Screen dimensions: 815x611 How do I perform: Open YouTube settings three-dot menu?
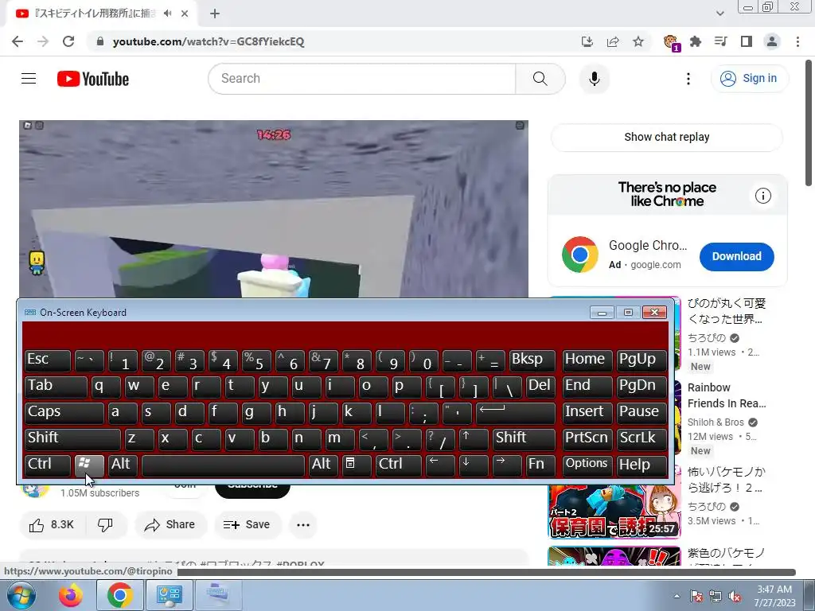coord(688,79)
